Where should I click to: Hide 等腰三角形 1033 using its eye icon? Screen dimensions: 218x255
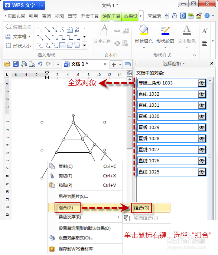click(x=202, y=83)
